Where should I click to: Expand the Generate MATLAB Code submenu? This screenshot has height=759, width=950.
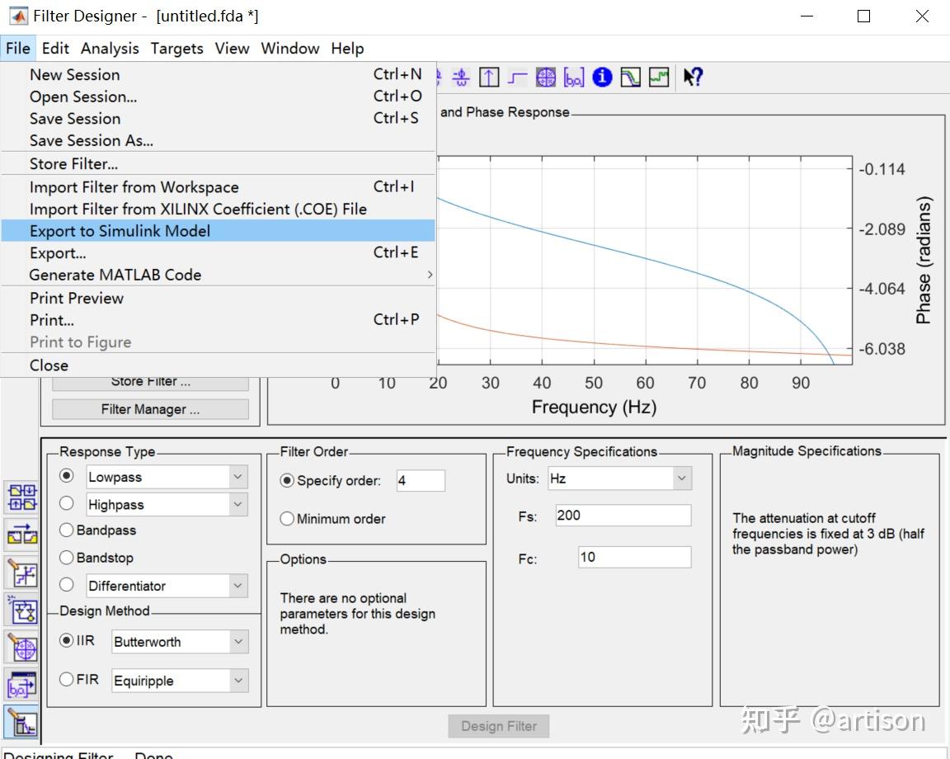pos(218,275)
